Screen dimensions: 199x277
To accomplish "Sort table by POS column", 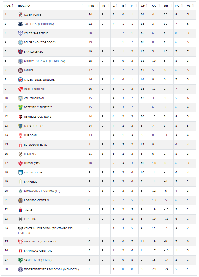I will coord(9,6).
